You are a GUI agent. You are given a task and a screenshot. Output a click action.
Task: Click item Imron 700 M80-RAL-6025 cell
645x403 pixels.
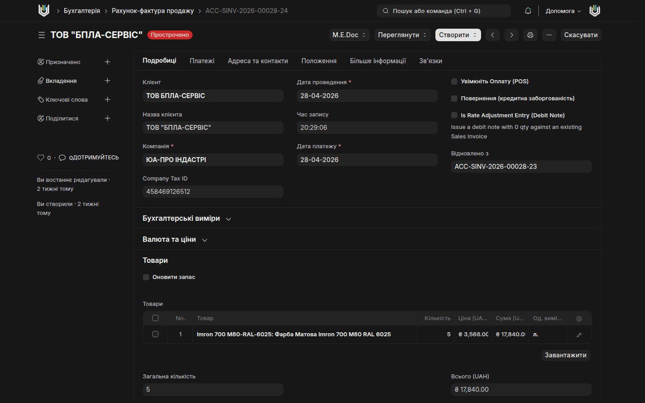(305, 334)
